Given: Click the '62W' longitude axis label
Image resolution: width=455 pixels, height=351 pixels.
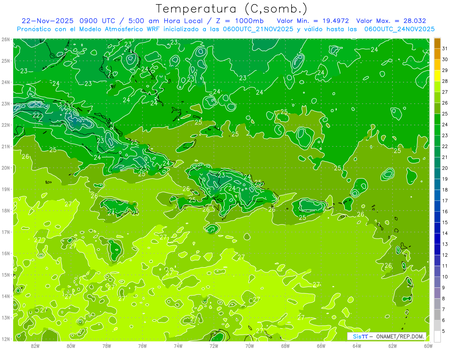Looking at the screenshot, I should pos(392,346).
